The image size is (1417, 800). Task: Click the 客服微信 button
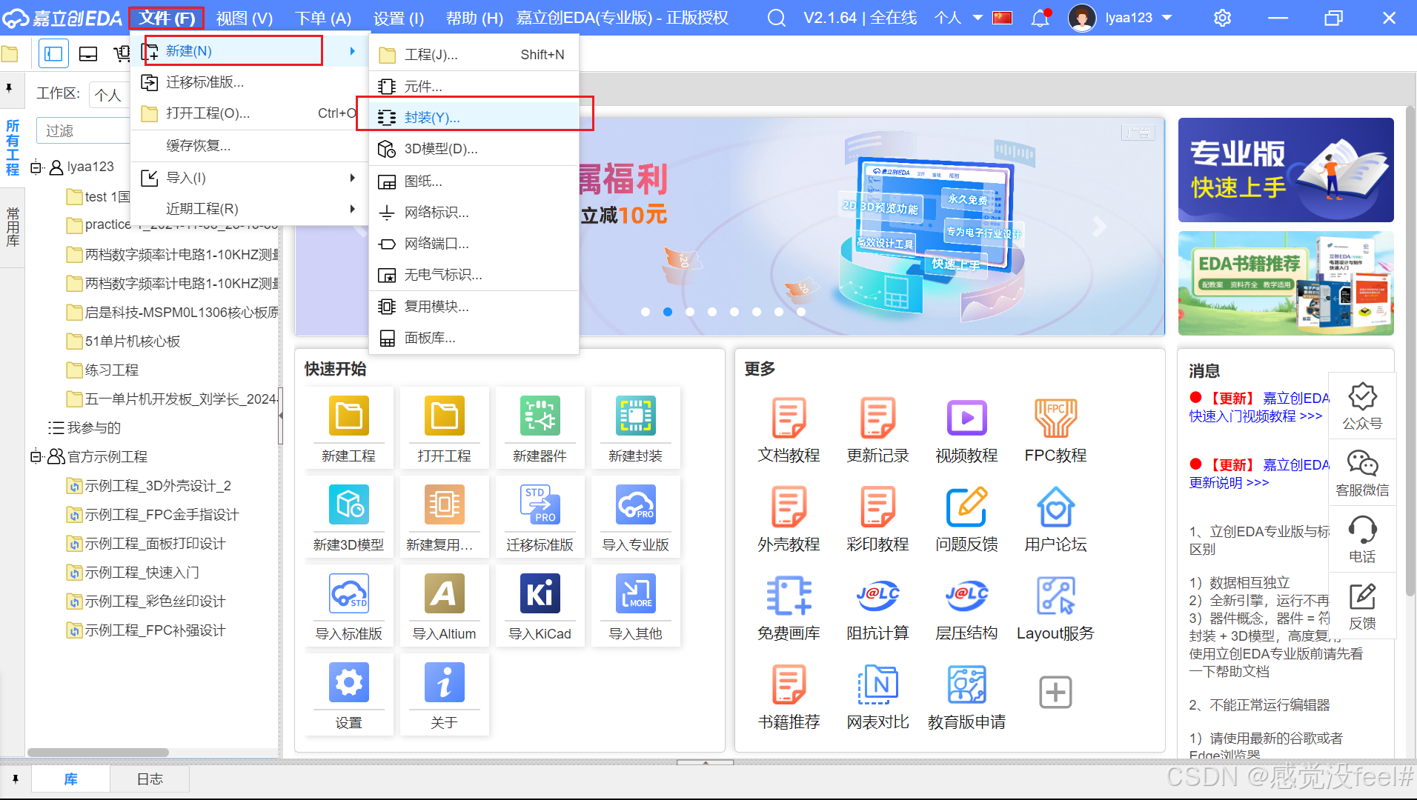click(1362, 473)
